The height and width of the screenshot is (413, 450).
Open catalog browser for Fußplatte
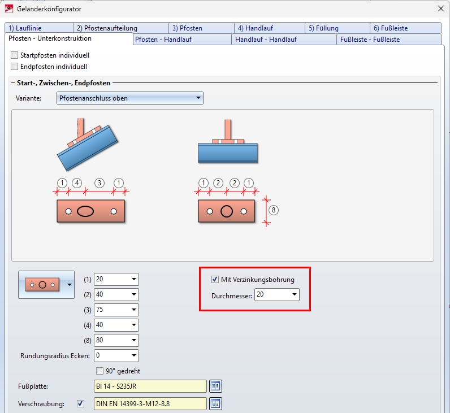click(215, 386)
